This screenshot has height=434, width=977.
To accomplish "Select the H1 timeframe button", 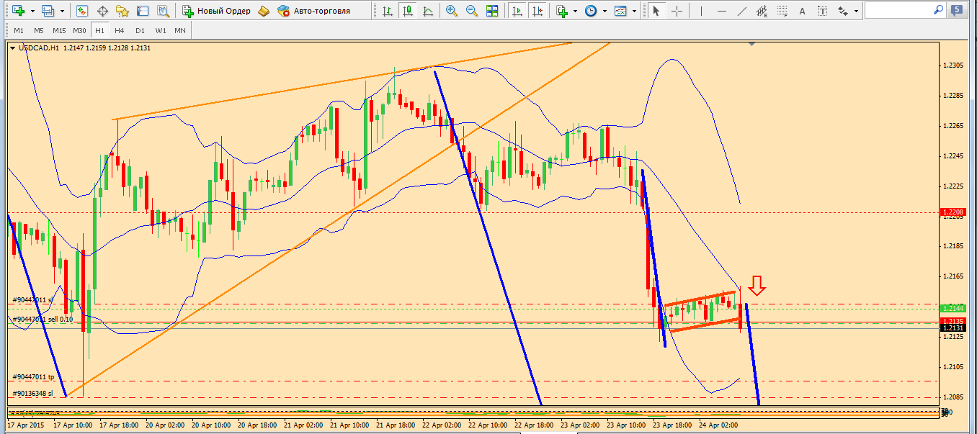I will [99, 30].
